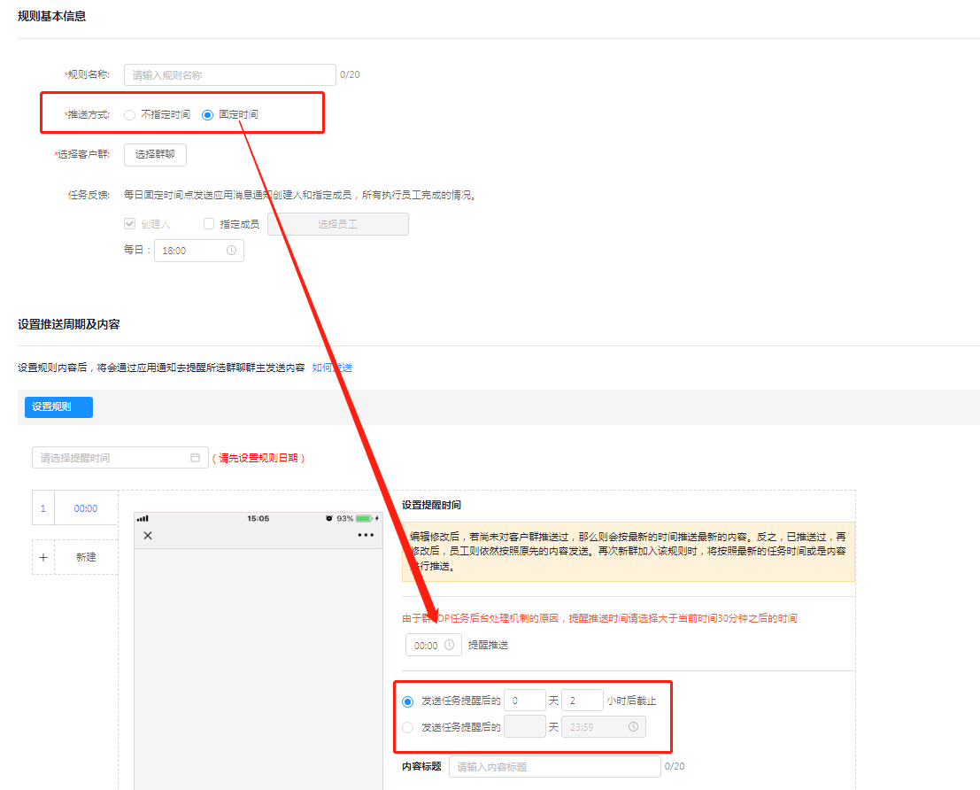980x790 pixels.
Task: Open the 23:59 deadline time picker
Action: (x=603, y=727)
